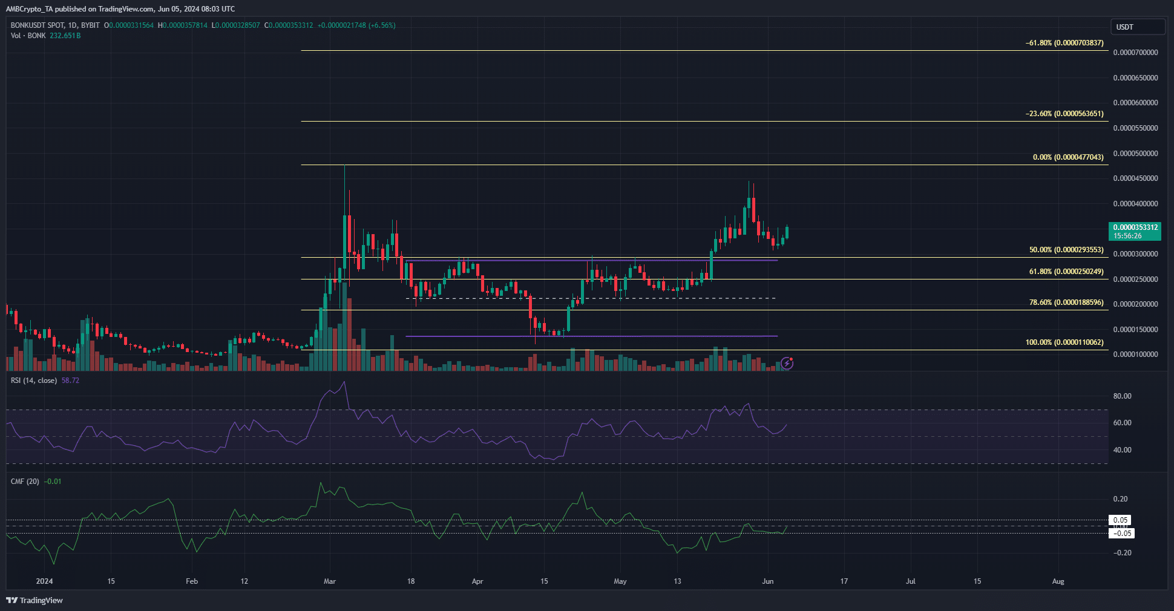Click the CMF 0.05 level tag

tap(1120, 520)
